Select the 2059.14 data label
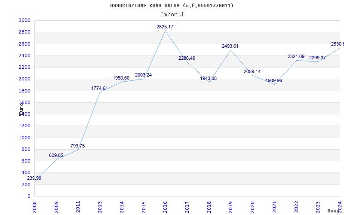 point(252,71)
